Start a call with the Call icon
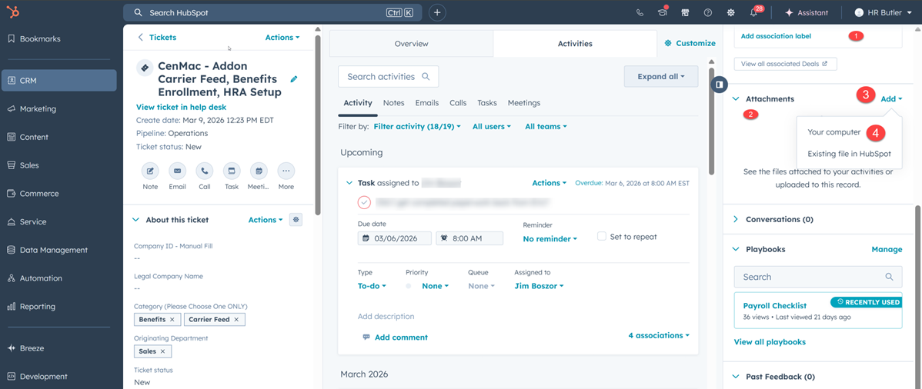The height and width of the screenshot is (389, 922). pyautogui.click(x=205, y=171)
